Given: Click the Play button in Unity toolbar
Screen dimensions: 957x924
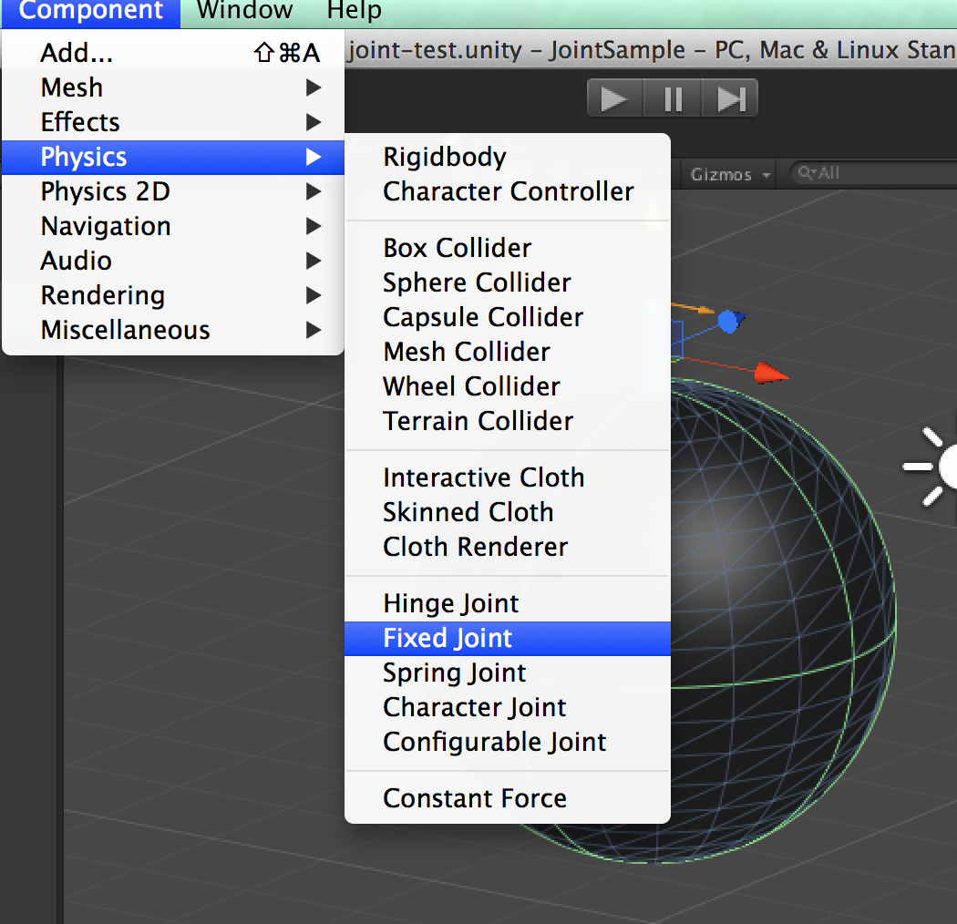Looking at the screenshot, I should pyautogui.click(x=614, y=98).
